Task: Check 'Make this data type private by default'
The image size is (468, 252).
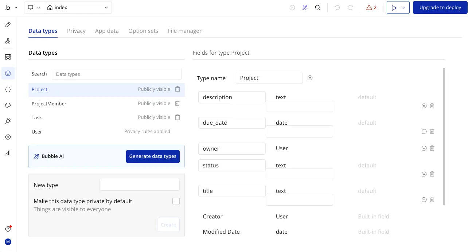Action: (x=176, y=201)
